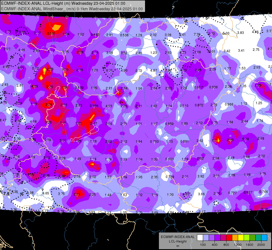Click the wind shear value 0.827
Viewport: 272px width, 250px height.
point(248,192)
